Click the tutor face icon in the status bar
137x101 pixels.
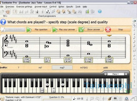(2, 99)
